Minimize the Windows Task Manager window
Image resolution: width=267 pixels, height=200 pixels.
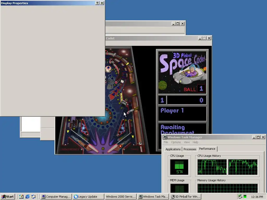tap(254, 137)
